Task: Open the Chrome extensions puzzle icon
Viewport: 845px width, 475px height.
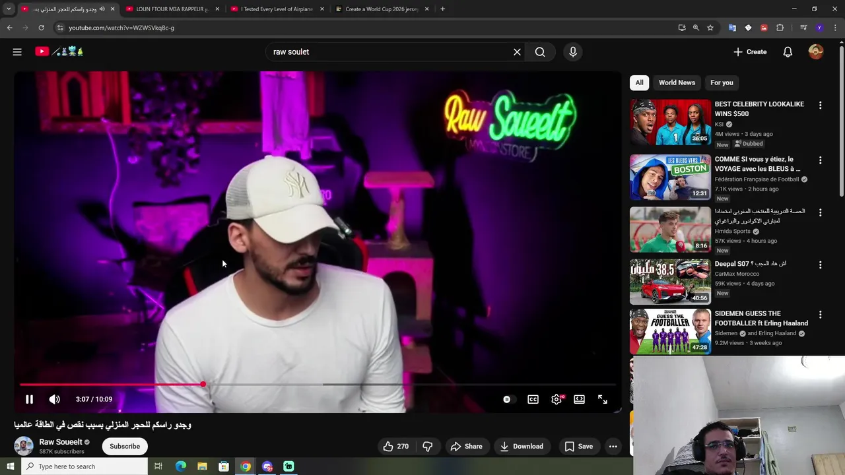Action: pos(780,28)
